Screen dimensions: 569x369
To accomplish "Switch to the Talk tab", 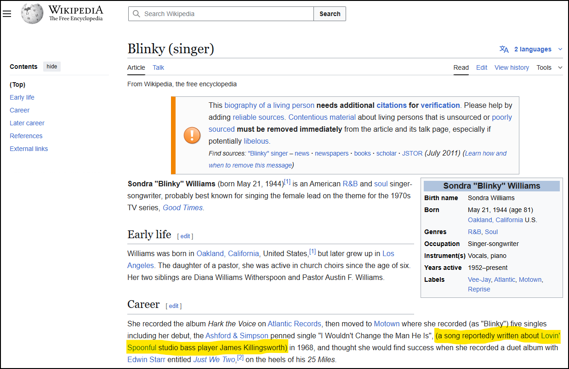I will click(x=159, y=67).
